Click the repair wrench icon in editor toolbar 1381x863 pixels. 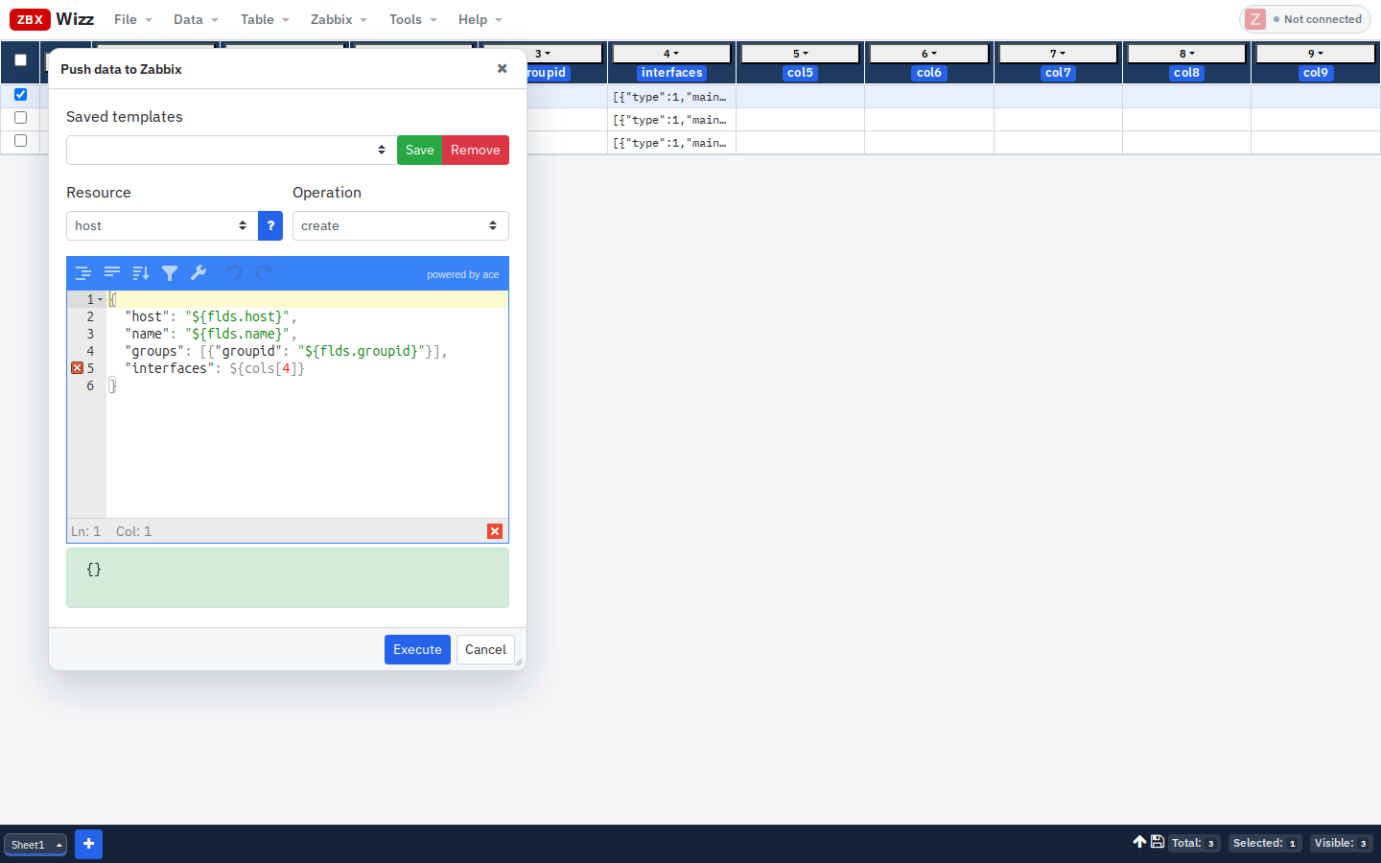pos(199,273)
